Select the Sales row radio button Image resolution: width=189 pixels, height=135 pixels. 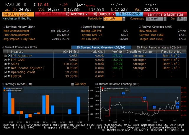pos(9,64)
